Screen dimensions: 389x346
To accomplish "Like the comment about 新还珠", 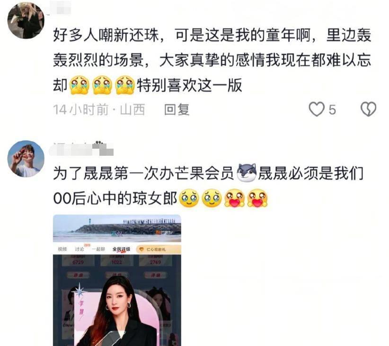I will pos(317,109).
